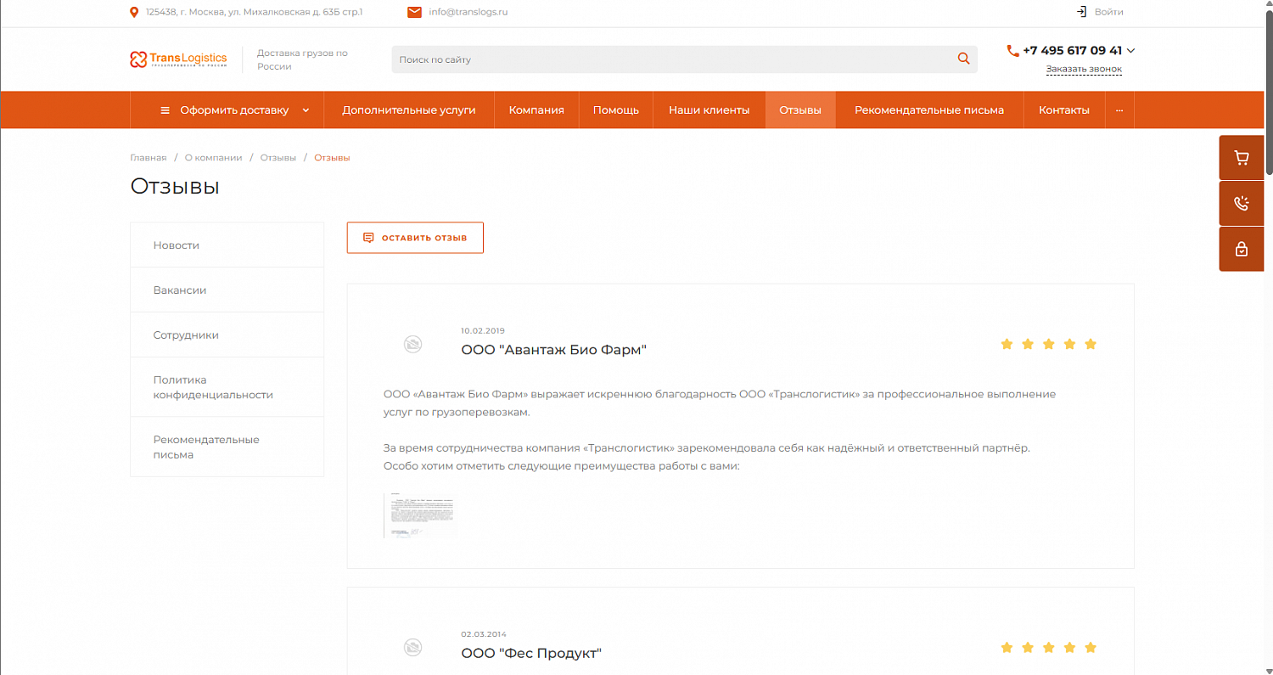Click the search magnifier icon

click(963, 59)
